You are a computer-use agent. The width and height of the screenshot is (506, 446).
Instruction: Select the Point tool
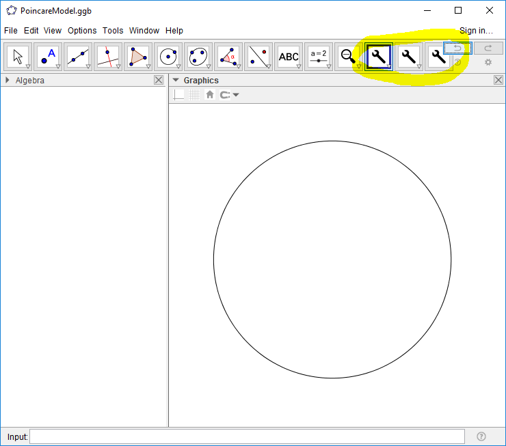click(48, 56)
